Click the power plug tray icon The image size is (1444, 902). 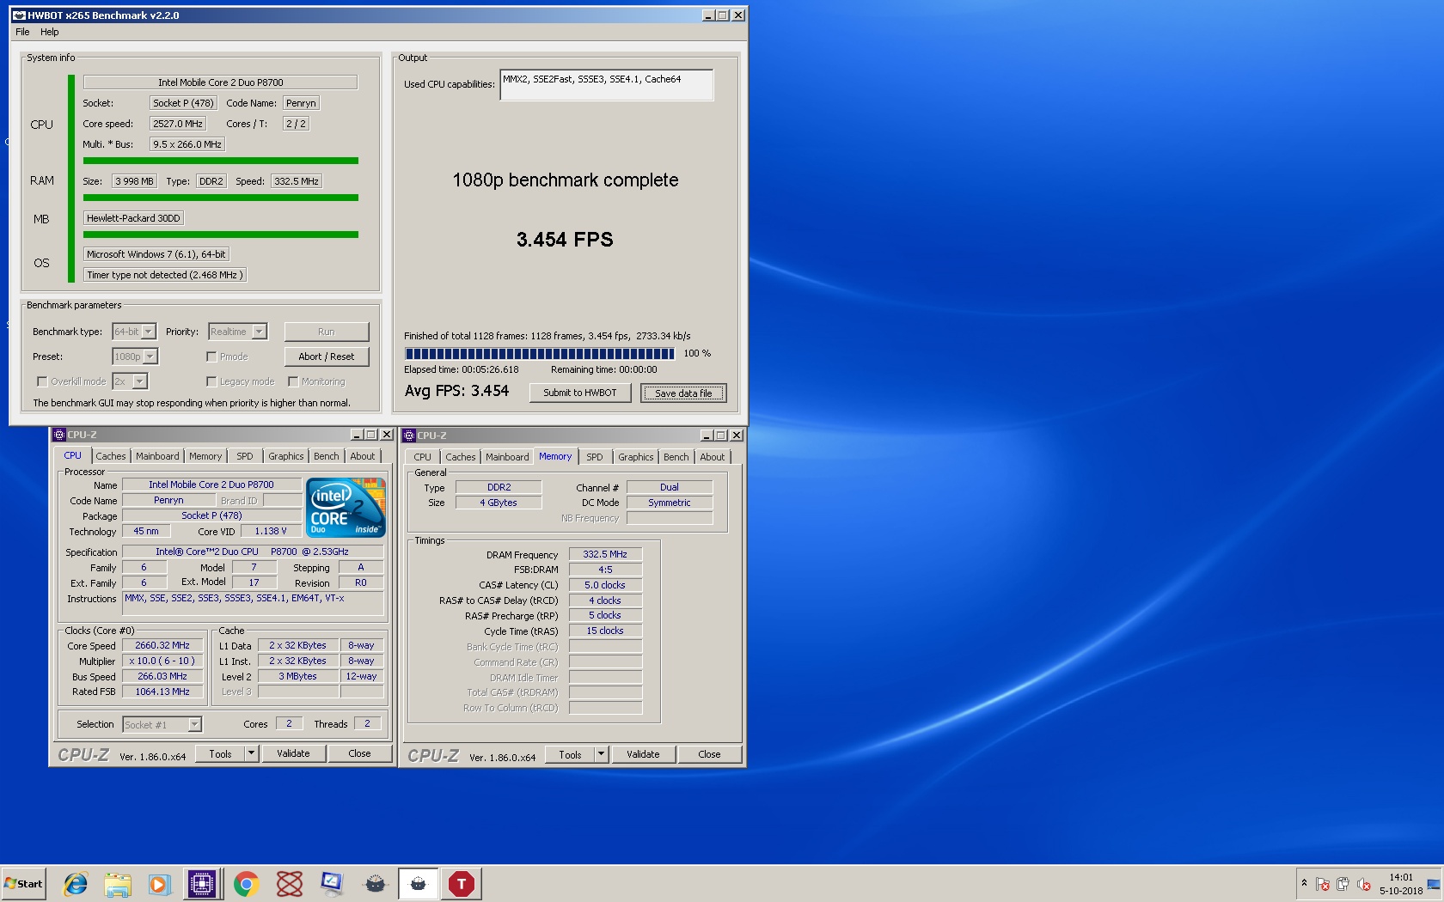click(x=1343, y=884)
